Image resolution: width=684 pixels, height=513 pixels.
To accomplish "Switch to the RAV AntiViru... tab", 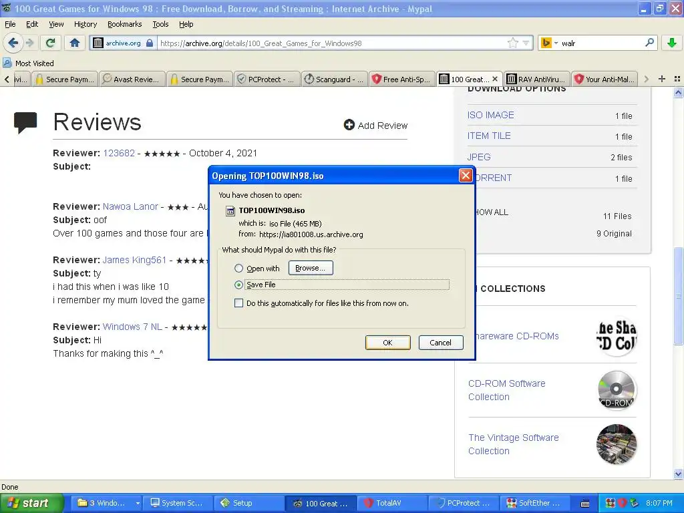I will pos(537,79).
